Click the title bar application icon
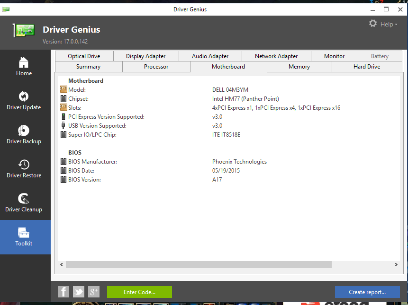 click(x=6, y=9)
